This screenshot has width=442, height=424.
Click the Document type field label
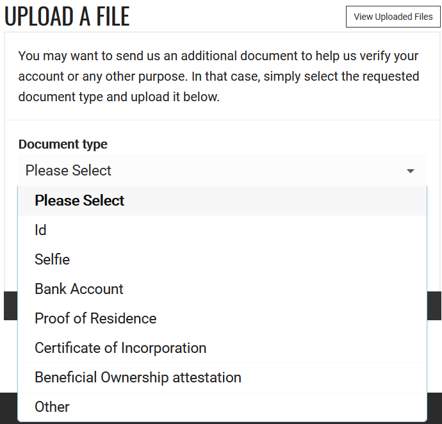pos(63,144)
